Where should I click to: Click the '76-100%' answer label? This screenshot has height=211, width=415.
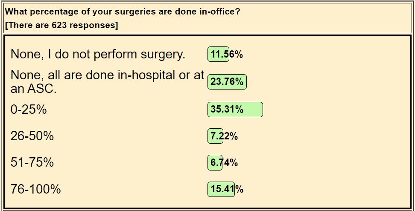(35, 189)
